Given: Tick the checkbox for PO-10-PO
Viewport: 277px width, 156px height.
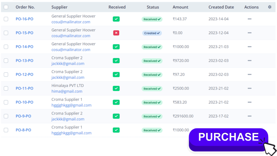Looking at the screenshot, I should (6, 102).
